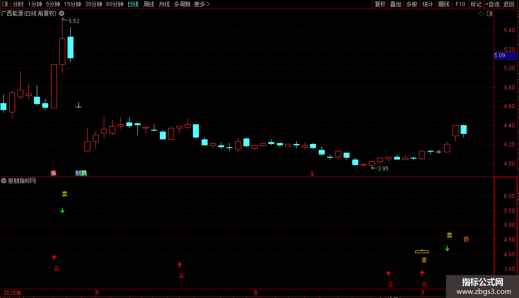
Task: Toggle the side panel icon in chart corner
Action: [x=490, y=14]
